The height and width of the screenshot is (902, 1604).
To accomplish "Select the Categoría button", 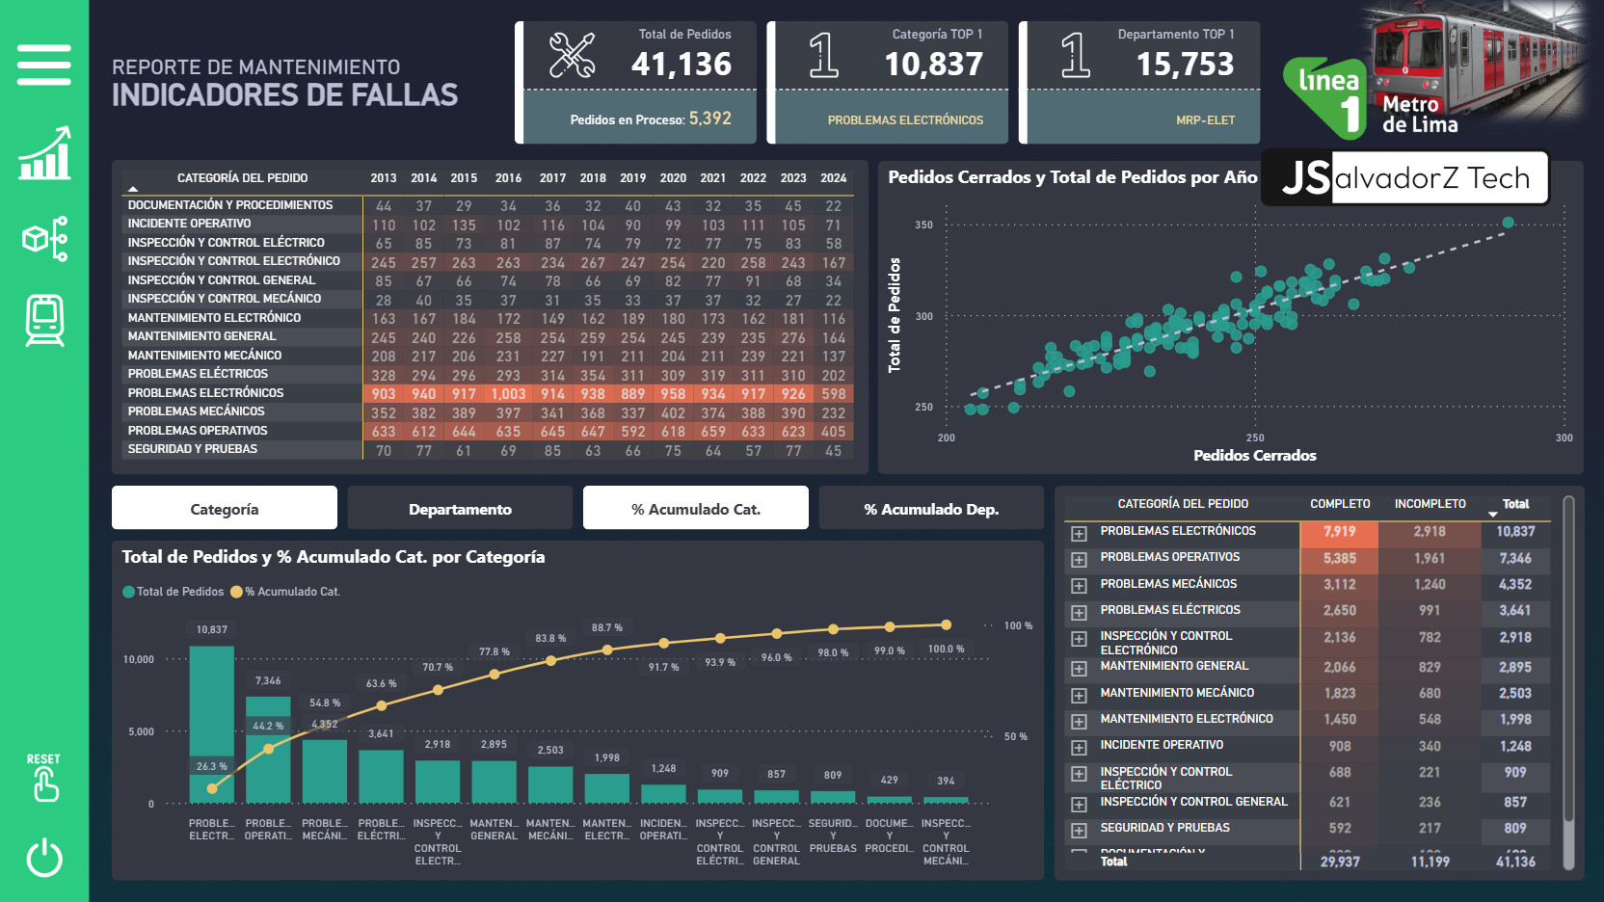I will pos(225,509).
